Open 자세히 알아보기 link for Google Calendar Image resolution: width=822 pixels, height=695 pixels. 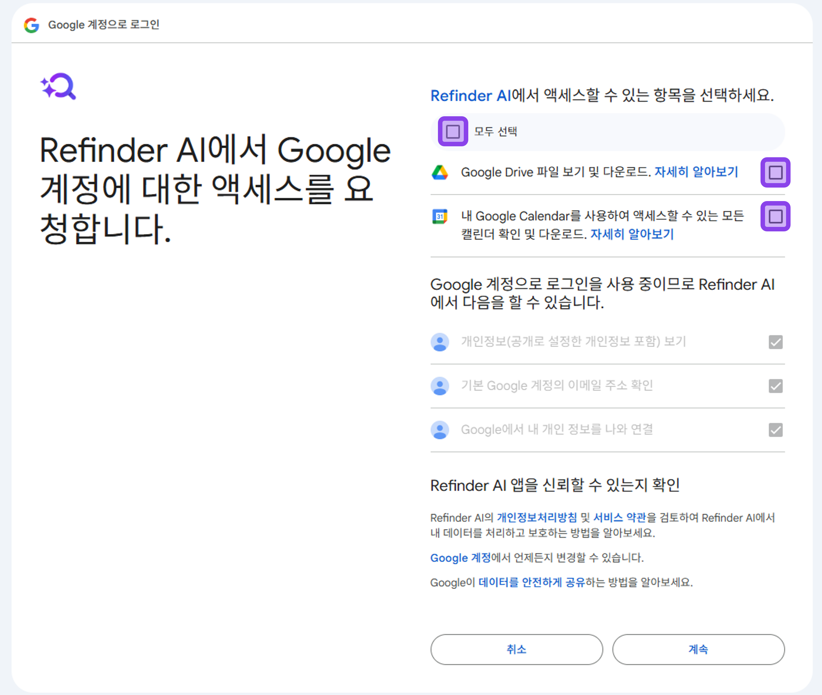click(x=632, y=234)
